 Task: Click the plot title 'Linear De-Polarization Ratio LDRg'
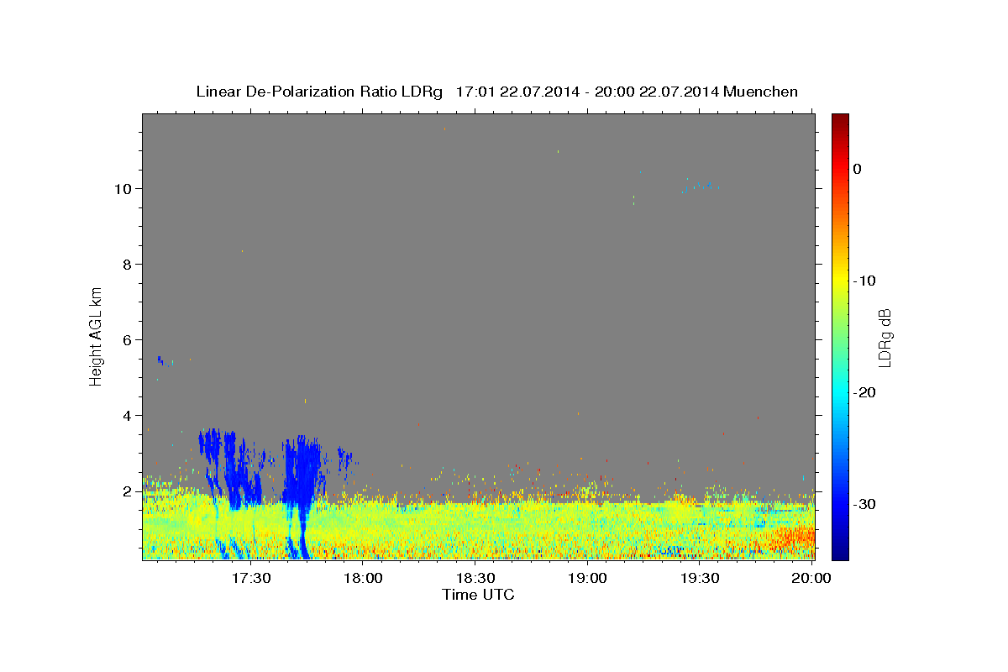(x=319, y=92)
